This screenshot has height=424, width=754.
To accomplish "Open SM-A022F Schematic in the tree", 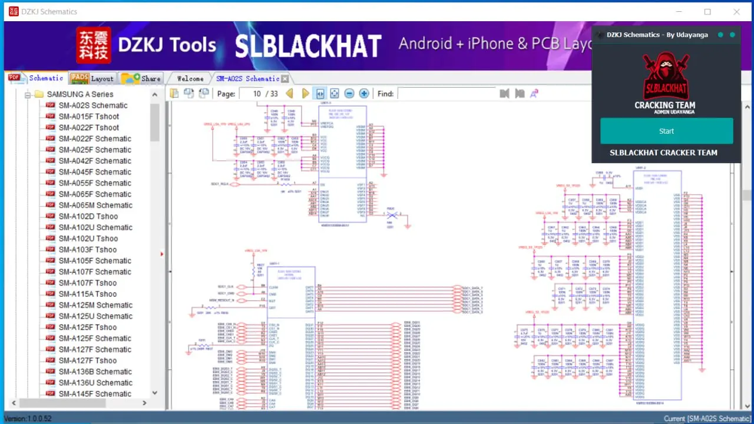I will [95, 139].
